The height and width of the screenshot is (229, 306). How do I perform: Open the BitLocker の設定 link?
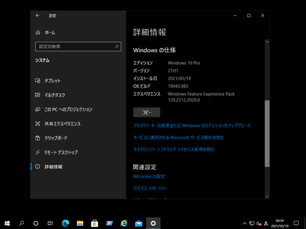tap(149, 176)
